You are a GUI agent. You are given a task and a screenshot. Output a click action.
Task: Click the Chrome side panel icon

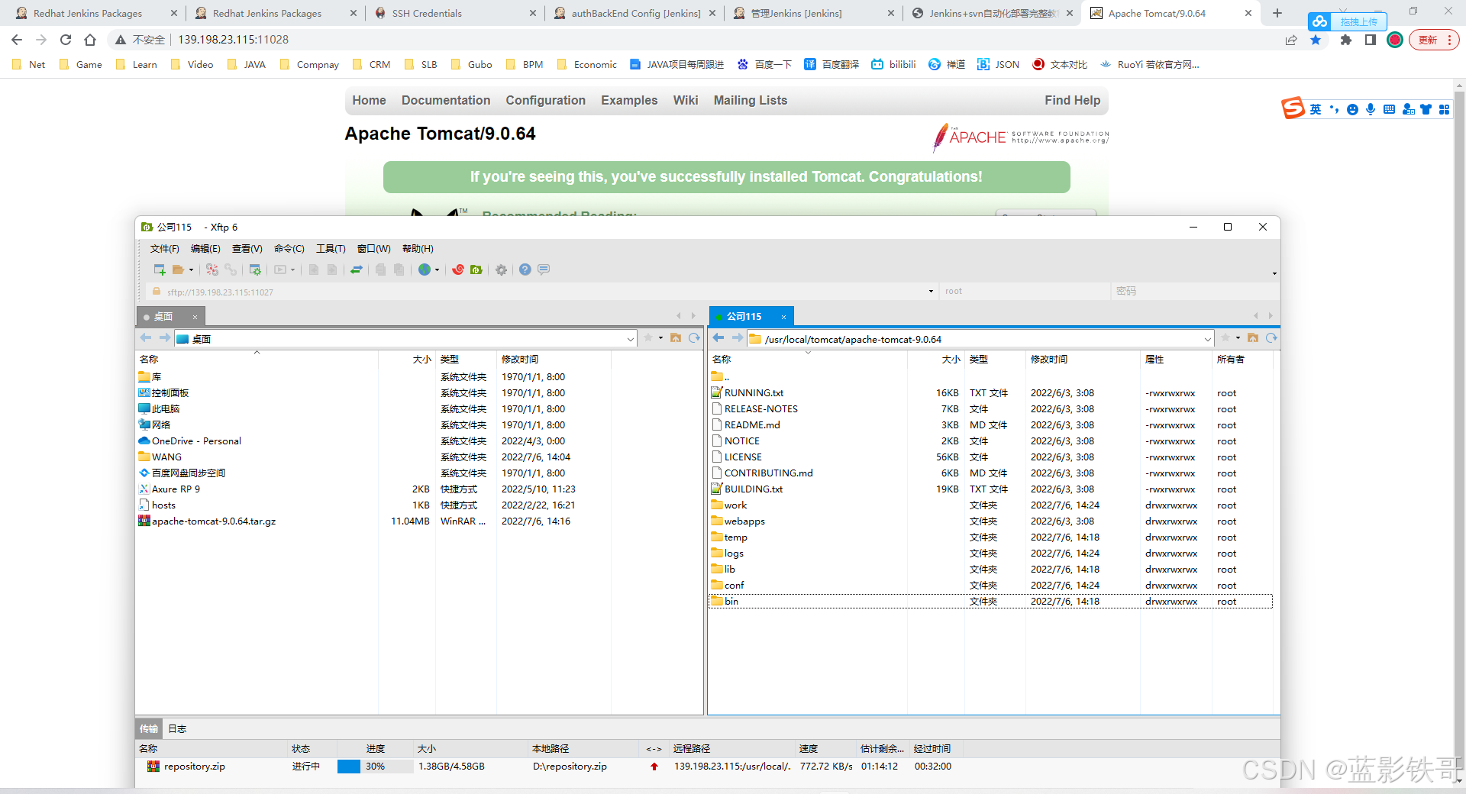(x=1371, y=40)
